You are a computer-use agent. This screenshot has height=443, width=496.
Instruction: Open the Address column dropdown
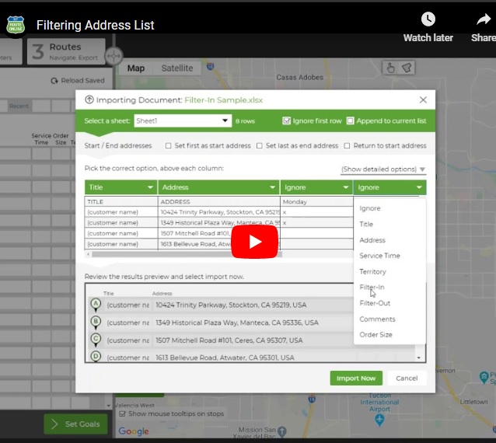pos(218,187)
